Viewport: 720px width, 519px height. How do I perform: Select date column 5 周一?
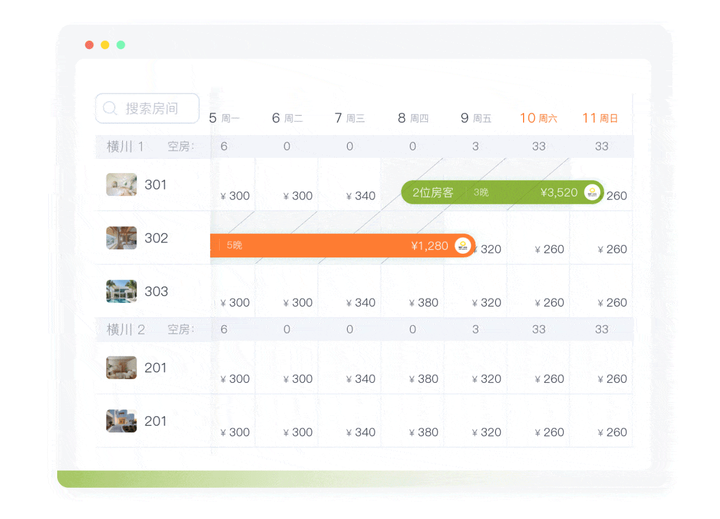[x=224, y=118]
